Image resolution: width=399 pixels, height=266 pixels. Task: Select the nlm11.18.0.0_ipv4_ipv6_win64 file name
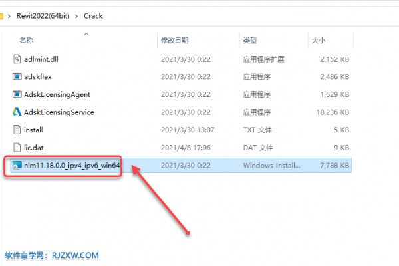[x=72, y=165]
